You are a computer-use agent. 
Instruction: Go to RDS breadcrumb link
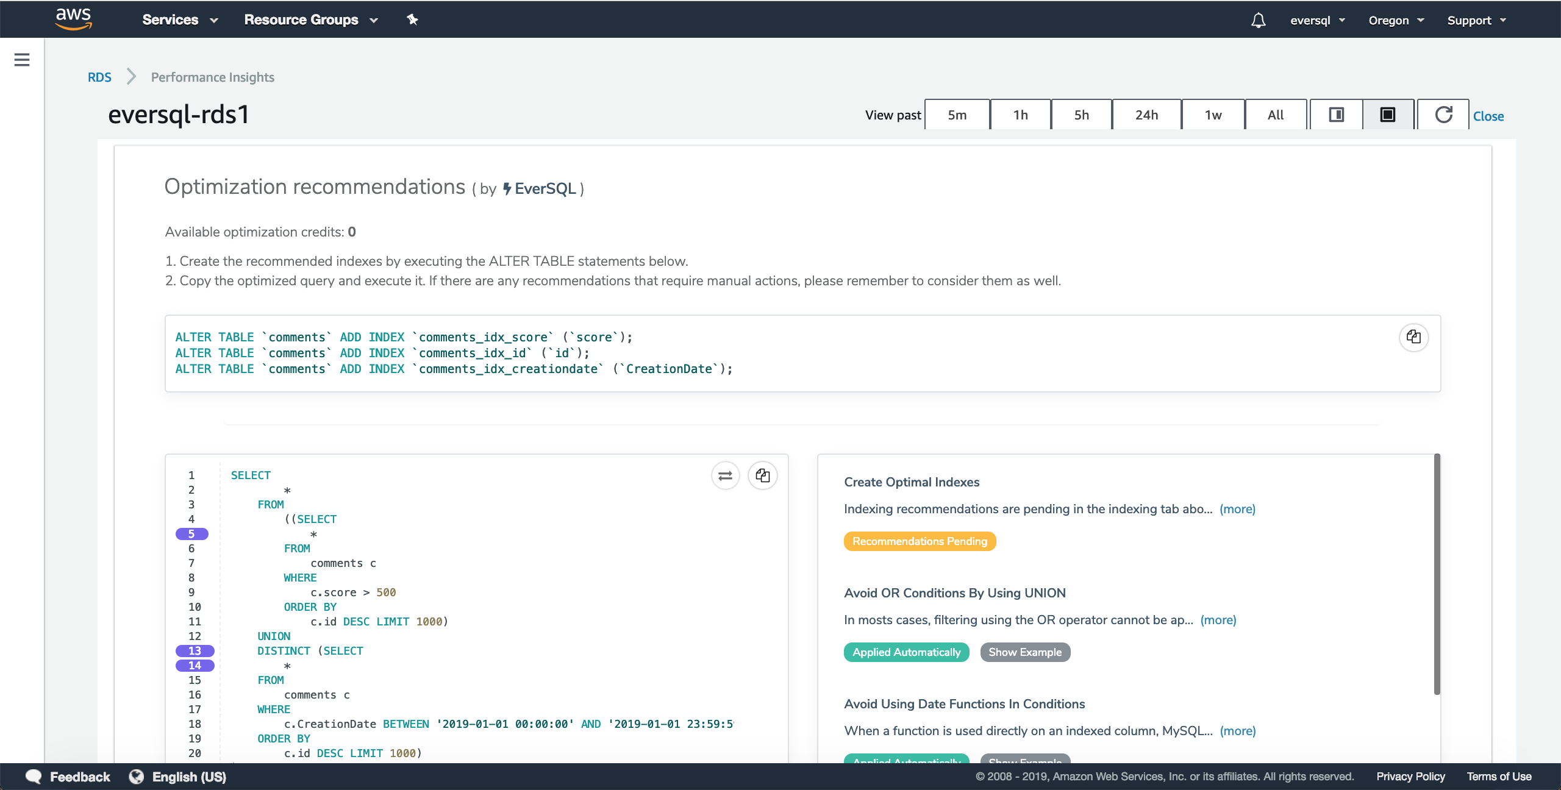pos(99,77)
